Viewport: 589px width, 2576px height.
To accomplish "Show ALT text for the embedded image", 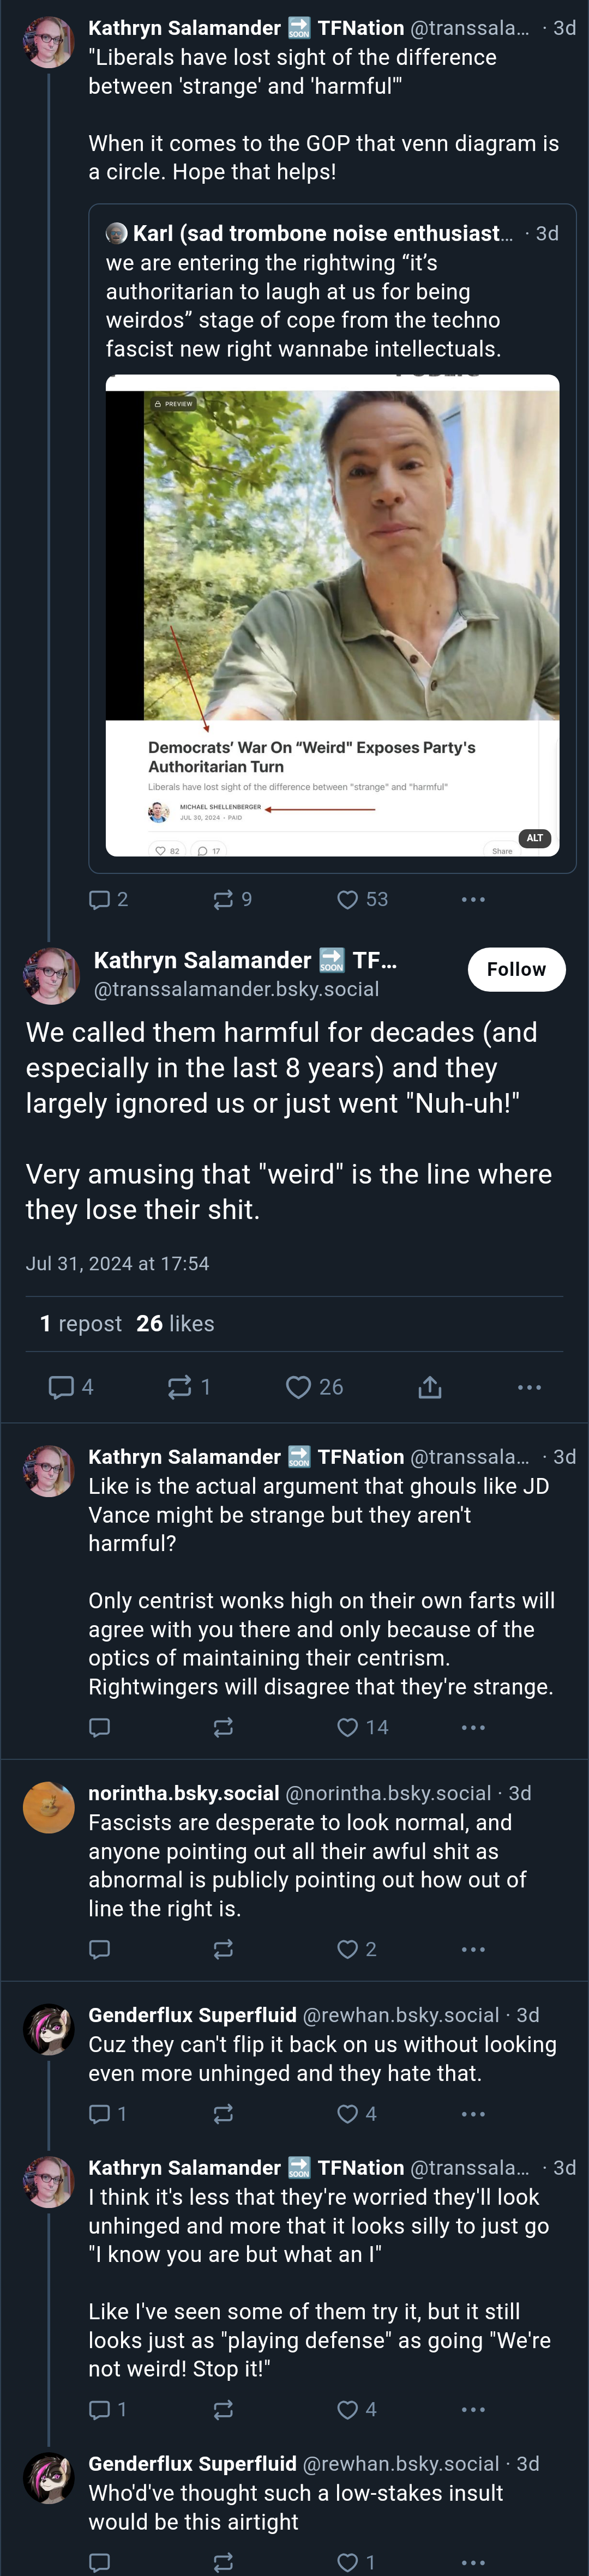I will (x=535, y=838).
